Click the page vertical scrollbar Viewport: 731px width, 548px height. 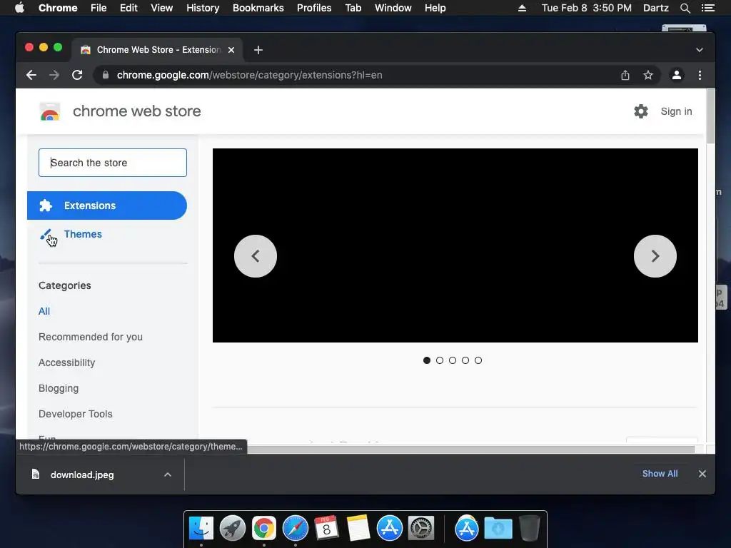(710, 116)
